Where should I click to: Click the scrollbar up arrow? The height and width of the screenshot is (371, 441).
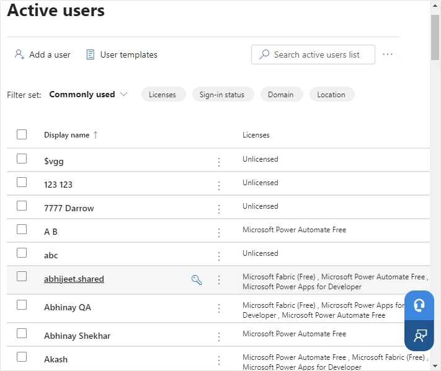click(435, 7)
